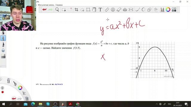This screenshot has height=107, width=191.
Task: Click the red record dot in lagoon
Action: click(2, 92)
